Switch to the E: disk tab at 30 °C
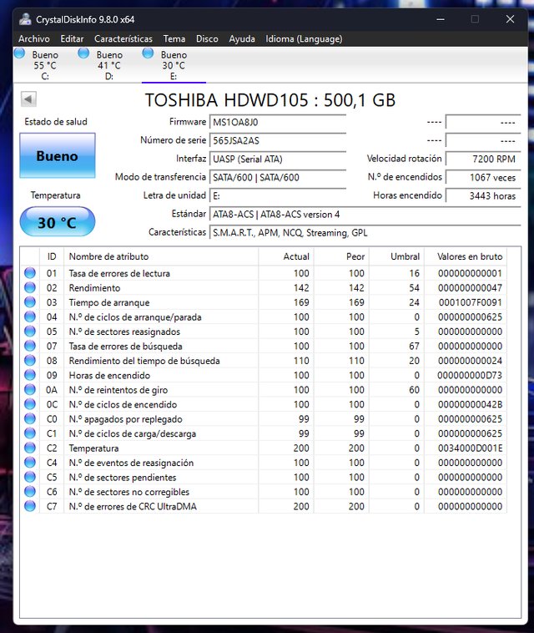 [x=174, y=65]
